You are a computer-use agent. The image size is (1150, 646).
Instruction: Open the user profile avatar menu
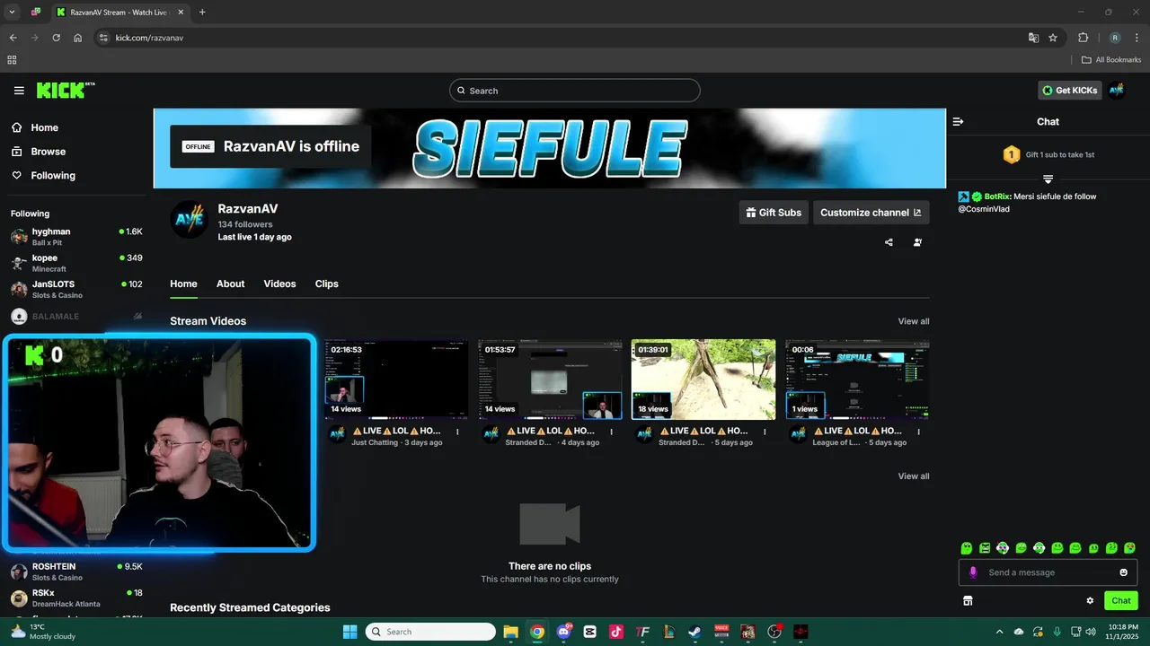point(1116,91)
